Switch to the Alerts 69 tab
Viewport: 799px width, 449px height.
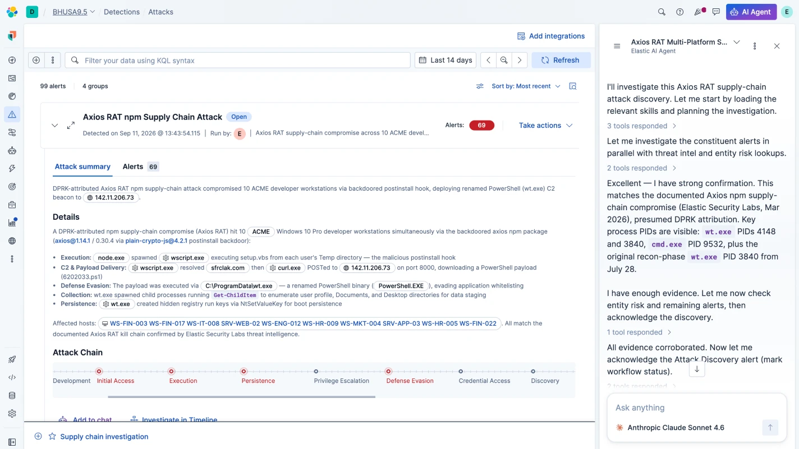click(x=140, y=166)
